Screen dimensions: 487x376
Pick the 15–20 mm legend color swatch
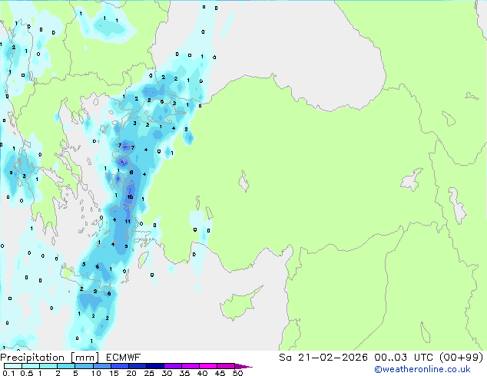(119, 366)
